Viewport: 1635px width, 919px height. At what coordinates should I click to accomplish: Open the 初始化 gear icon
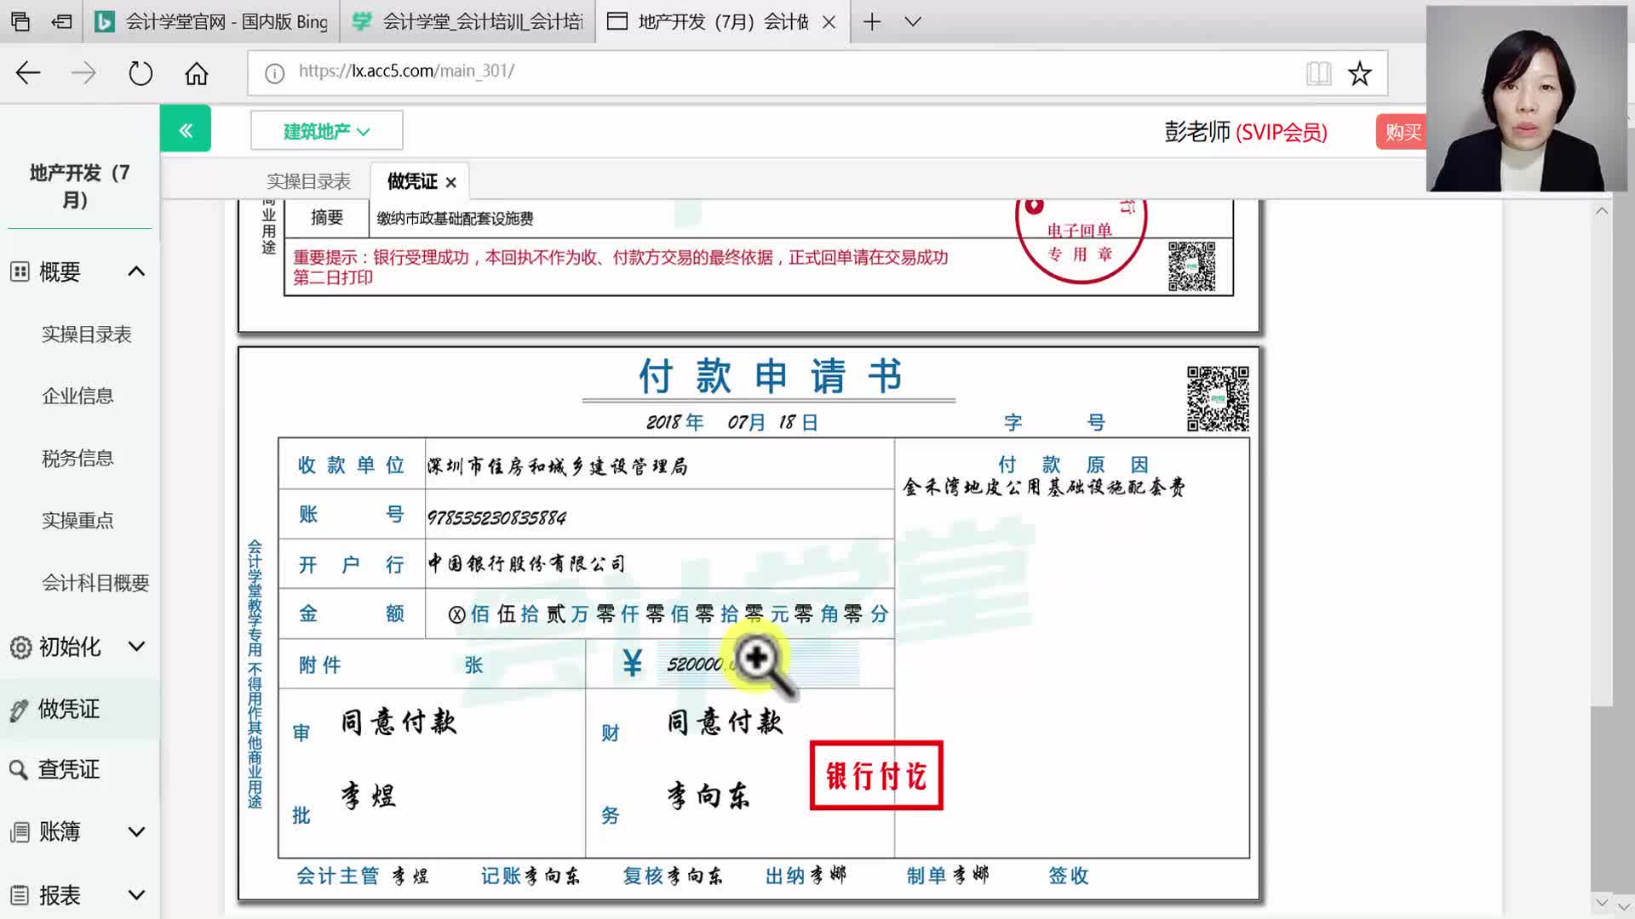[20, 647]
